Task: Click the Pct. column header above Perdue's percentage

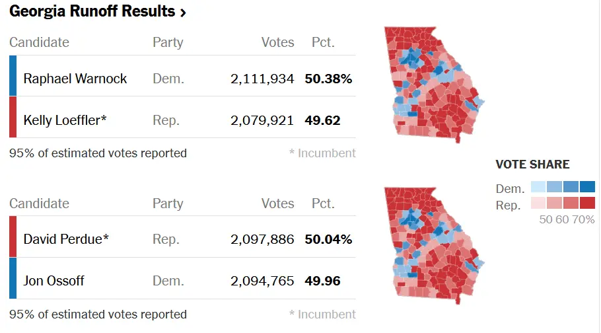Action: [x=323, y=203]
